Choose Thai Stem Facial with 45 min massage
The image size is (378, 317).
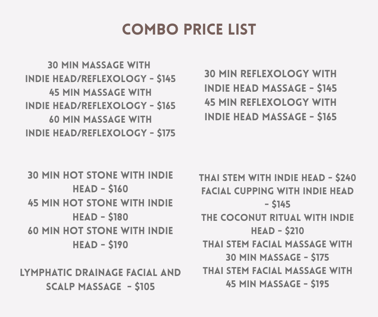277,277
